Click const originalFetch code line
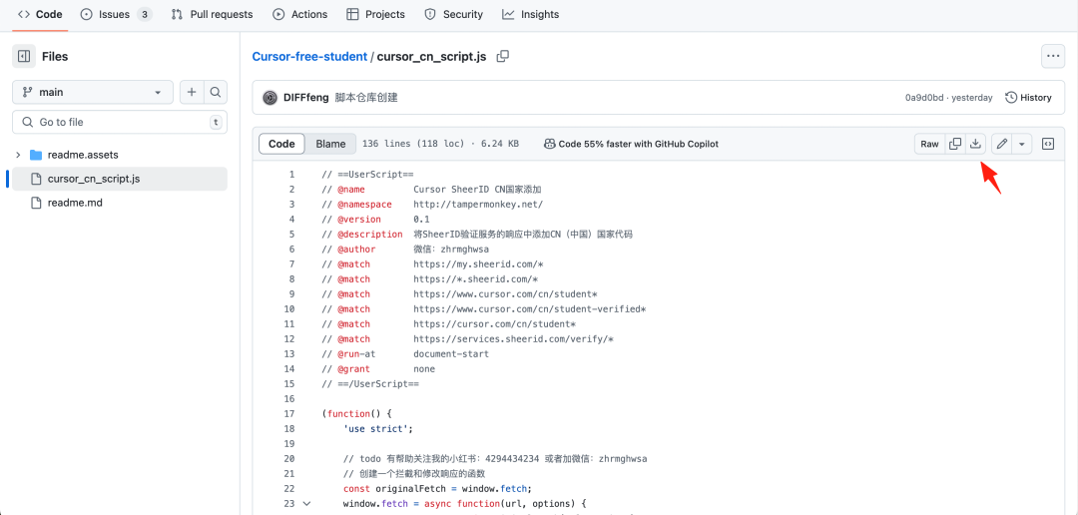Screen dimensions: 1078x515 [438, 489]
